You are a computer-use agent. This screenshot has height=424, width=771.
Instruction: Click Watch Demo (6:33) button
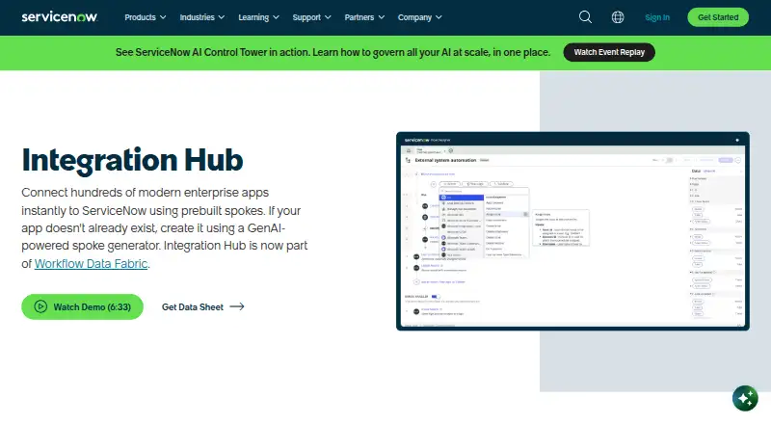pyautogui.click(x=82, y=306)
